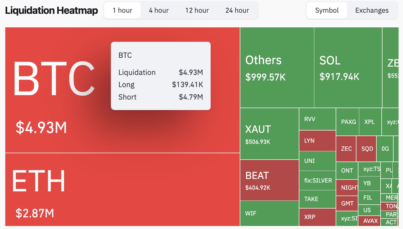Select the ETH liquidation tile
Viewport: 403px width, 229px height.
pyautogui.click(x=123, y=189)
